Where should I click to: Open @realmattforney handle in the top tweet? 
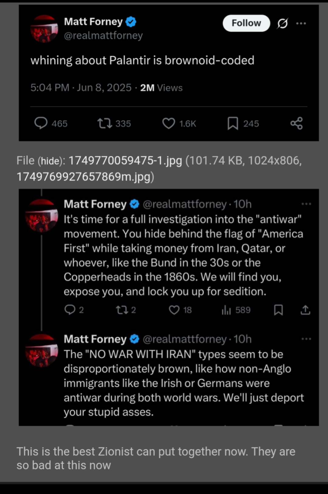point(103,36)
